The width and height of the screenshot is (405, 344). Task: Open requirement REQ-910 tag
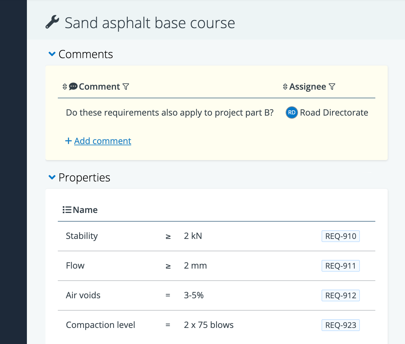pyautogui.click(x=341, y=236)
